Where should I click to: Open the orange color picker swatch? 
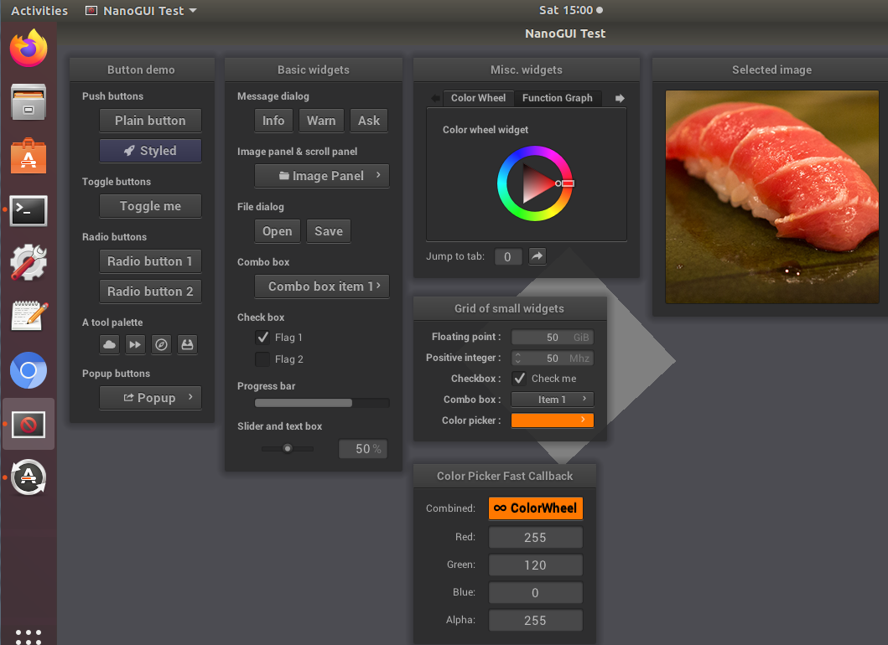[x=552, y=421]
